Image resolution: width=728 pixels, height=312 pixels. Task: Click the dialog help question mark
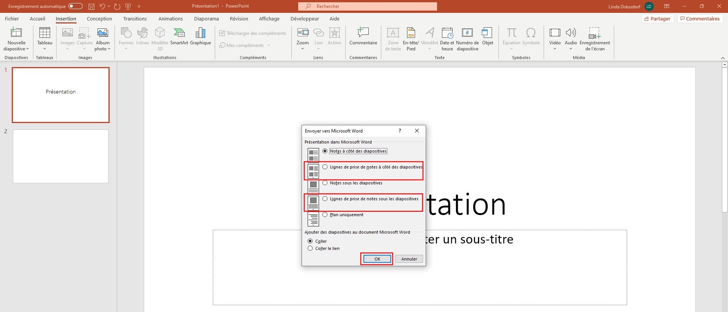point(400,131)
